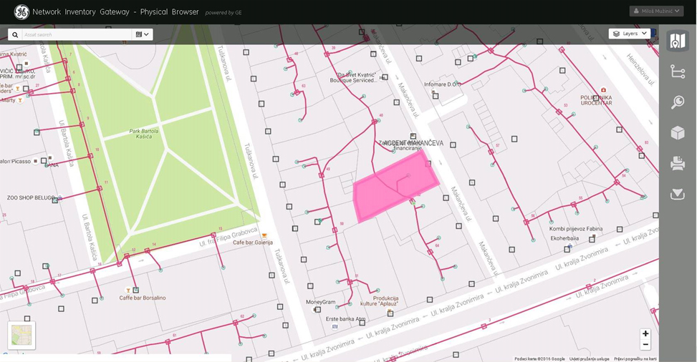This screenshot has height=362, width=697.
Task: Zoom out the map with minus button
Action: coord(645,345)
